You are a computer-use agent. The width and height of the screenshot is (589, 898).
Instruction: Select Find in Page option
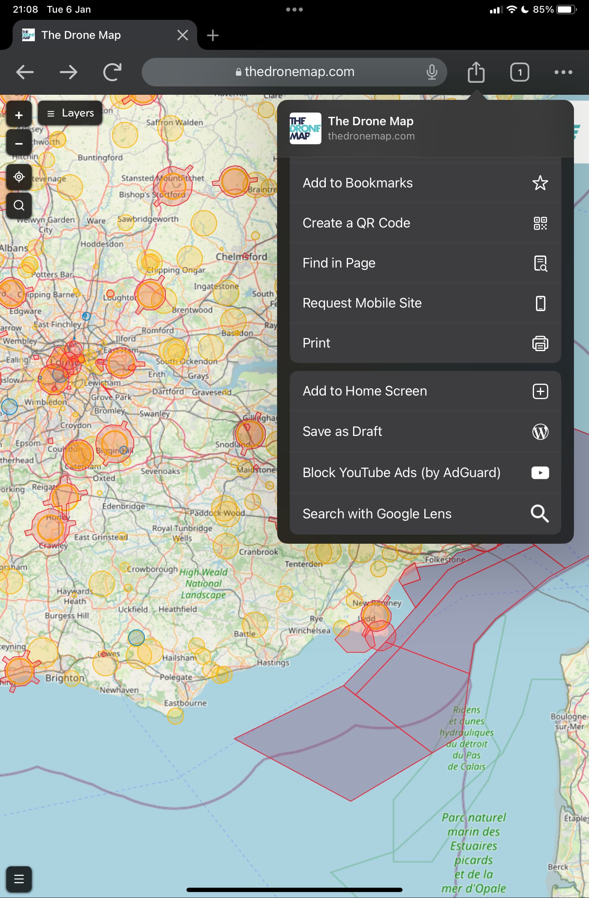click(x=425, y=263)
